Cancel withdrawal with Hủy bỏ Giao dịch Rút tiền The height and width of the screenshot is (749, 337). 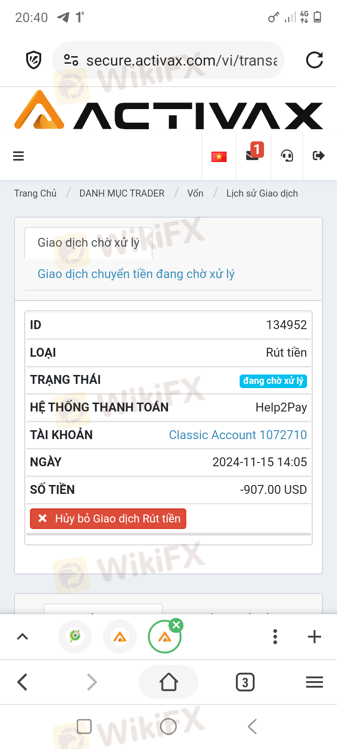[x=108, y=519]
